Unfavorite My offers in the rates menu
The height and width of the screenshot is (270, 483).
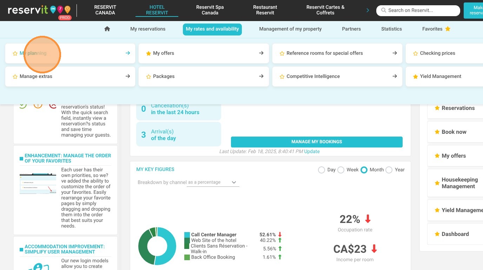point(148,53)
